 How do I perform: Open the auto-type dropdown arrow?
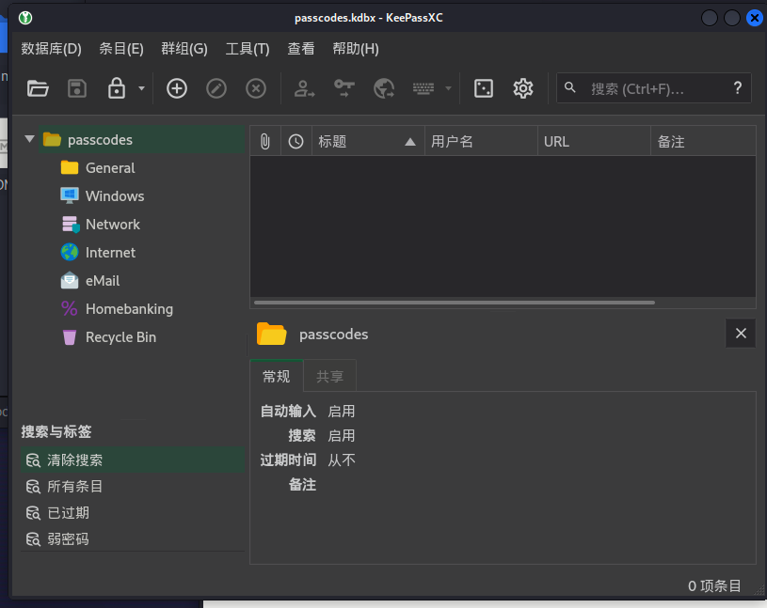(448, 88)
